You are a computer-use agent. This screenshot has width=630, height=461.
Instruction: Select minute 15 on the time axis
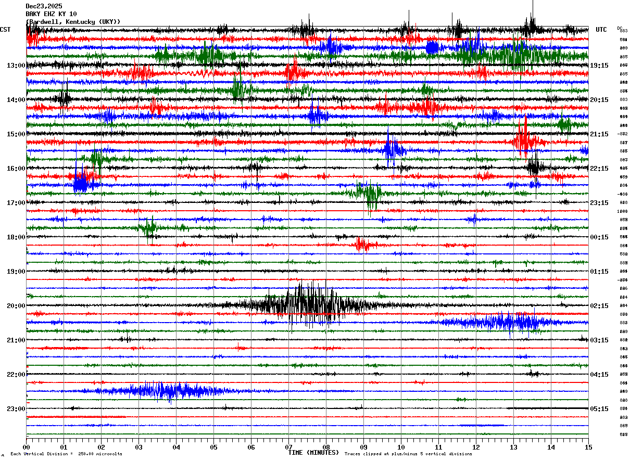pos(588,447)
